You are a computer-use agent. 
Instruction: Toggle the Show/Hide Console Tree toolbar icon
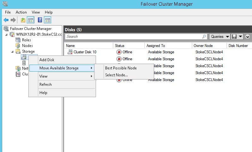point(31,20)
